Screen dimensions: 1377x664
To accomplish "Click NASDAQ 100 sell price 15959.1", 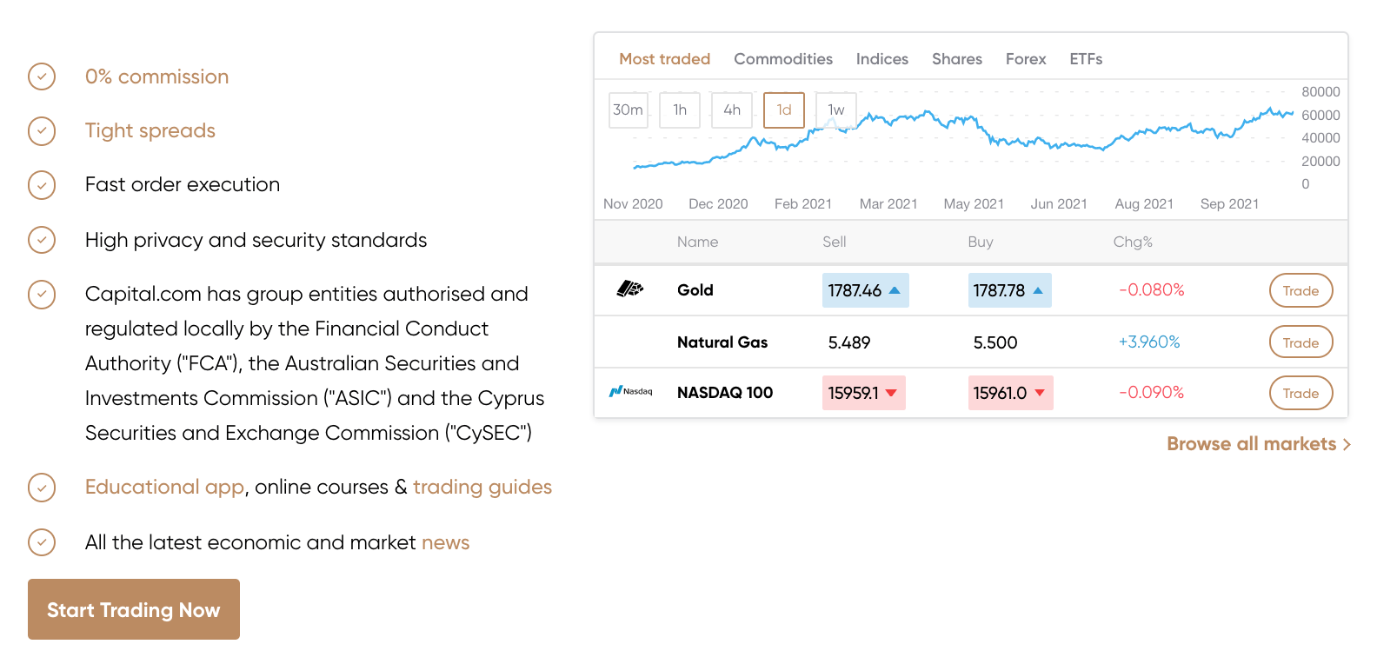I will 864,393.
